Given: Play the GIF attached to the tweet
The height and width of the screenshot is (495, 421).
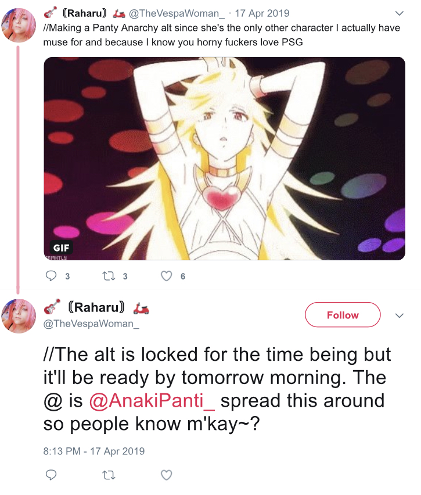Looking at the screenshot, I should click(x=224, y=159).
